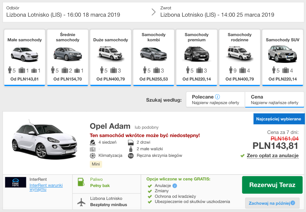Click the Odbiór pickup location details
The width and height of the screenshot is (306, 212).
pyautogui.click(x=63, y=12)
